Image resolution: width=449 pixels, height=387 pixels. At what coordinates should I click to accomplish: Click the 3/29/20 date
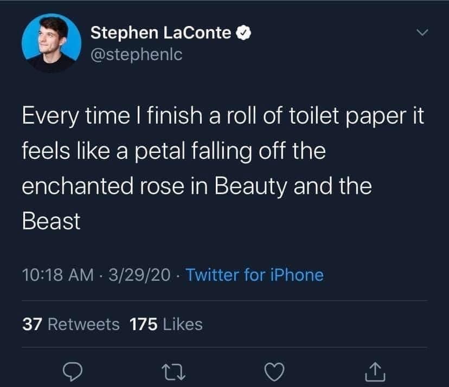click(138, 275)
